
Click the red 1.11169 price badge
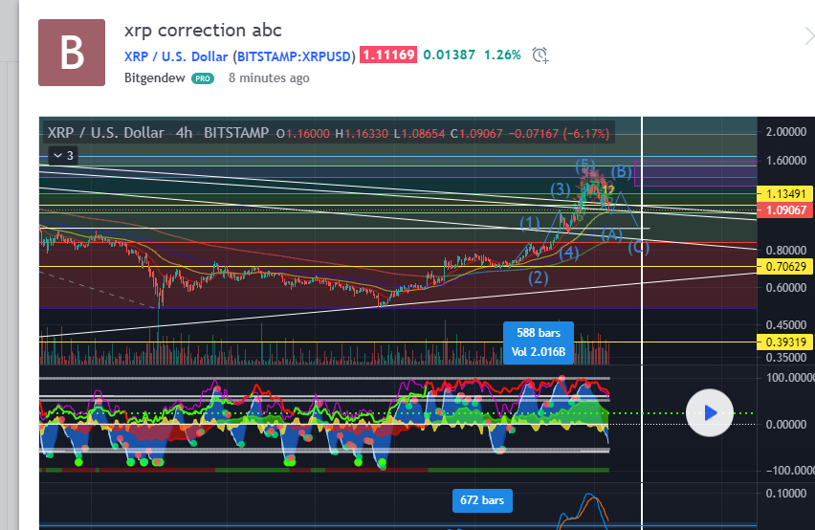coord(387,55)
